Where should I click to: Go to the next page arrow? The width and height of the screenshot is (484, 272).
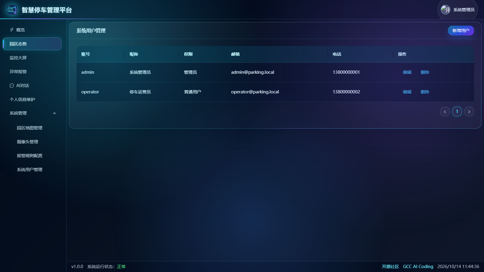pyautogui.click(x=469, y=112)
